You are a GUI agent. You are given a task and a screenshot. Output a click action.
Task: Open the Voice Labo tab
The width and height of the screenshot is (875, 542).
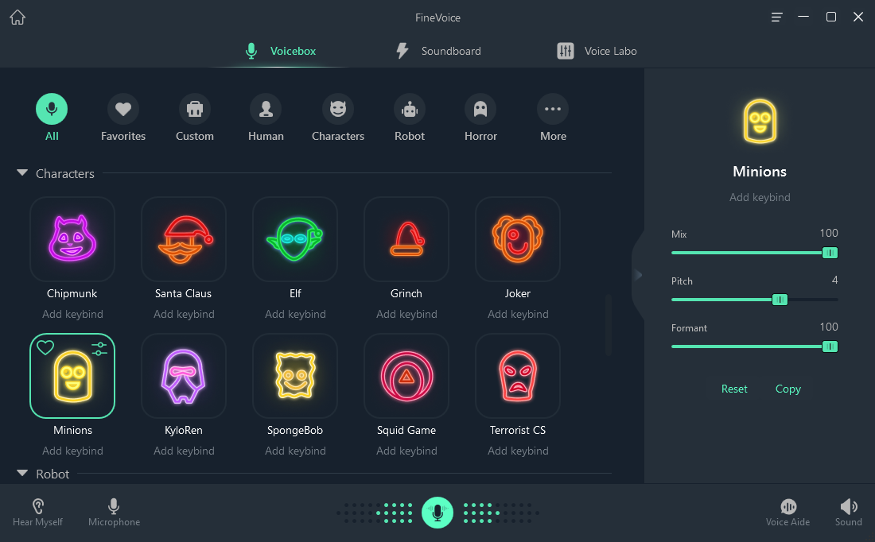point(597,51)
